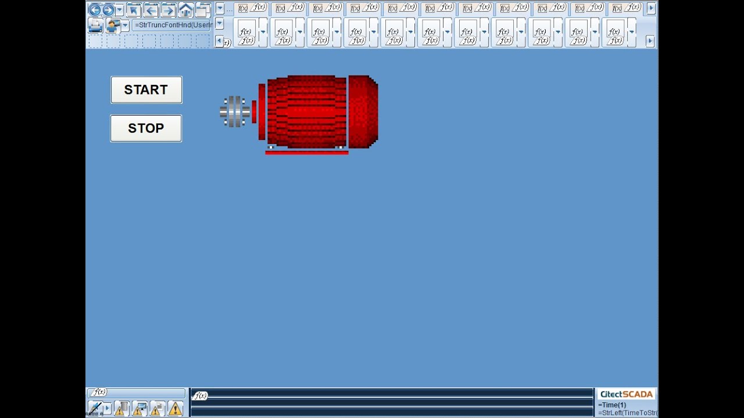
Task: Click the gray shaft coupling on the motor
Action: click(x=235, y=111)
